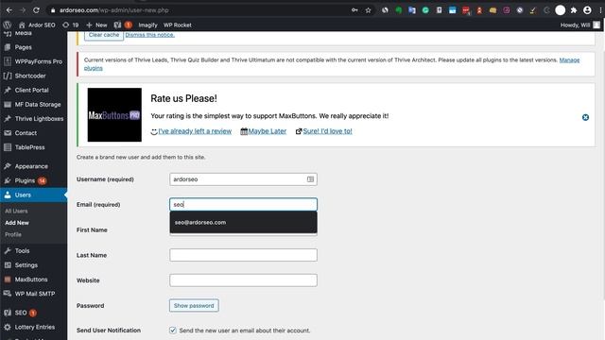This screenshot has width=605, height=340.
Task: Open the Howdy, Will account menu
Action: [579, 25]
